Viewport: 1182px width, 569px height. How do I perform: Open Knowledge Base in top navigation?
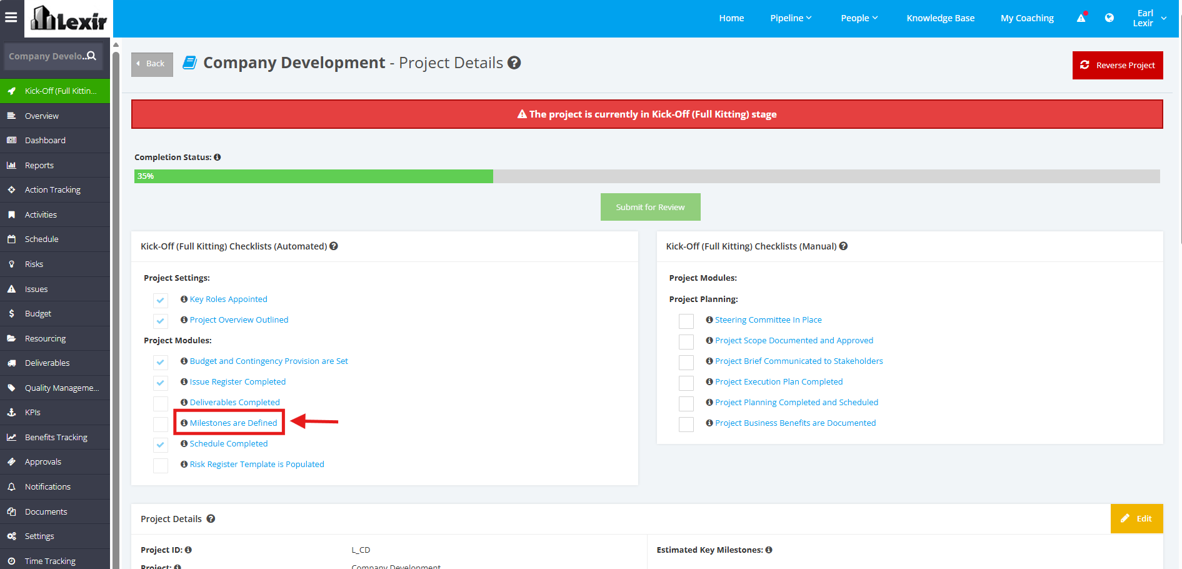[x=940, y=18]
